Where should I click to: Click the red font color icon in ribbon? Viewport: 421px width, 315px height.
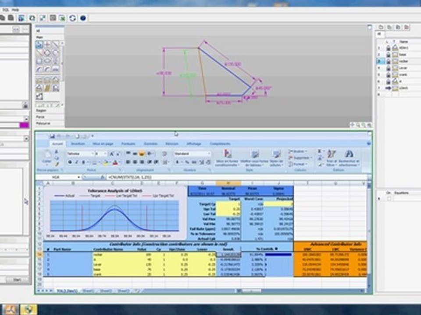pos(115,162)
